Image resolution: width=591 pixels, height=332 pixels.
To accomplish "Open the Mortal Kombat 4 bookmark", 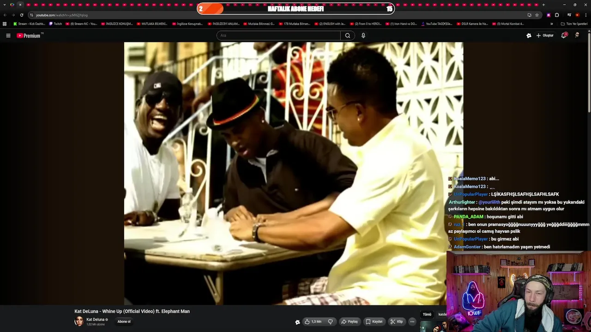I will click(508, 24).
